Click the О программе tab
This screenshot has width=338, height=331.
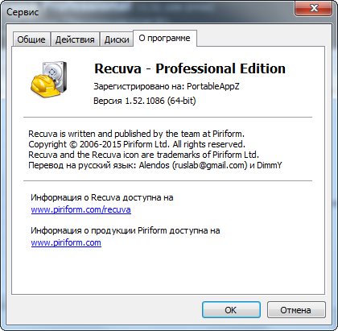click(165, 38)
